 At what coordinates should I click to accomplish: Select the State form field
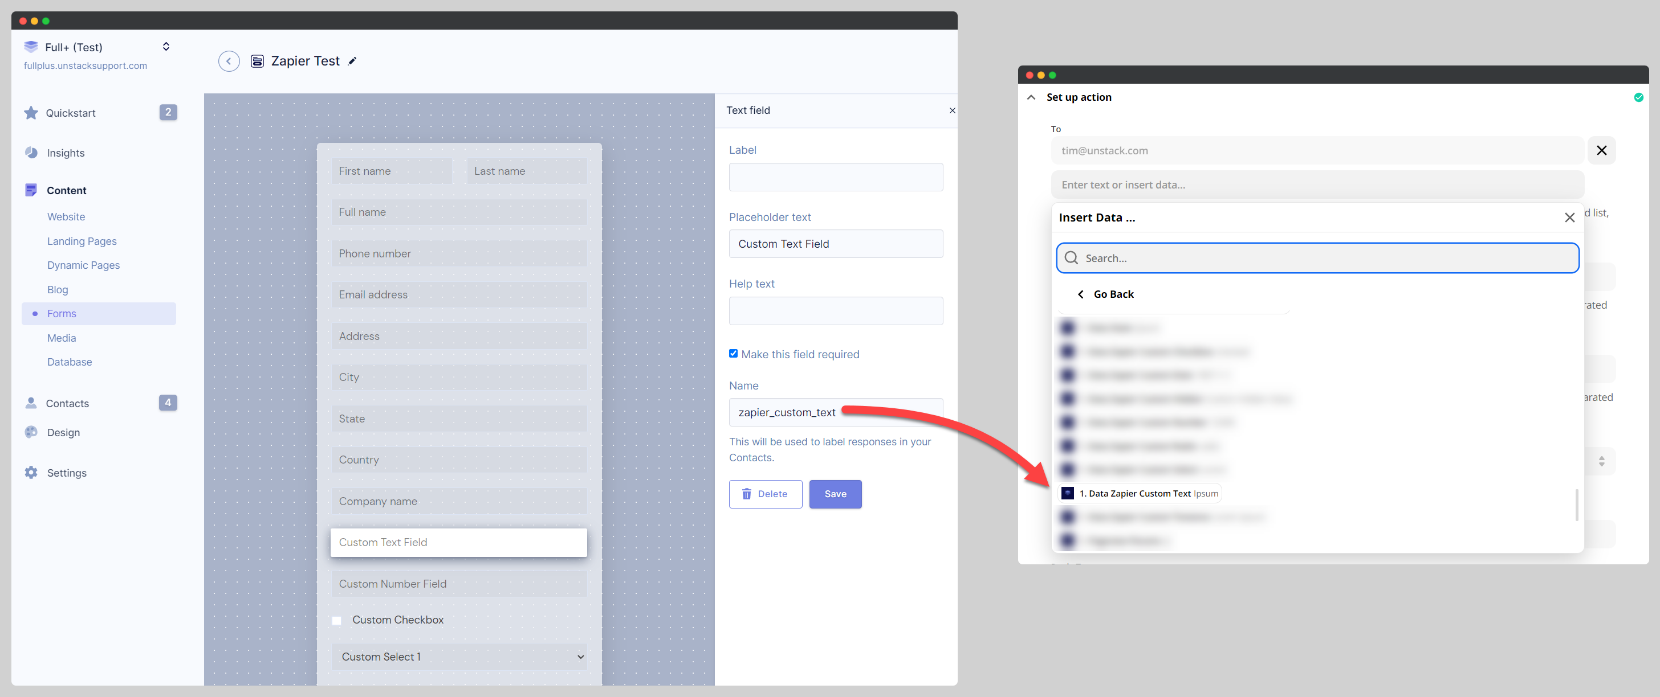[x=459, y=419]
